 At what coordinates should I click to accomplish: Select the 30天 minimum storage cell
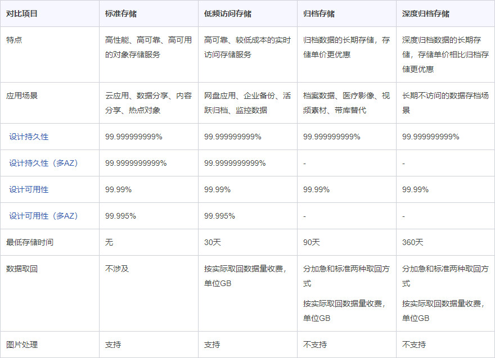[x=211, y=242]
